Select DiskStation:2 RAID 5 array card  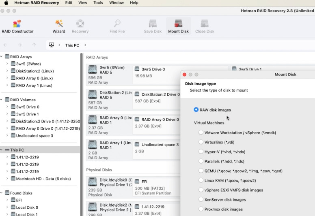(109, 100)
